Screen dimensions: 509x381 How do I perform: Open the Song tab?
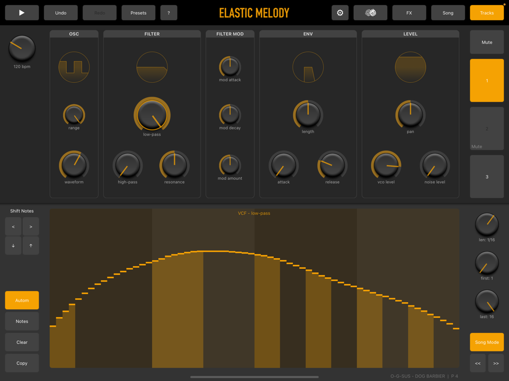(448, 13)
